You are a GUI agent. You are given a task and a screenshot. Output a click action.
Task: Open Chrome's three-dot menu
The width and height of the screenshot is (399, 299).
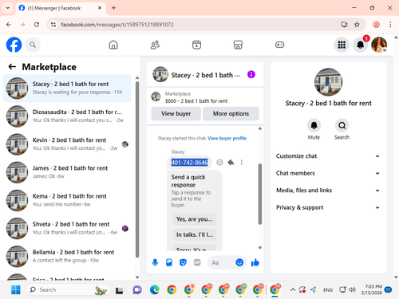(x=390, y=25)
